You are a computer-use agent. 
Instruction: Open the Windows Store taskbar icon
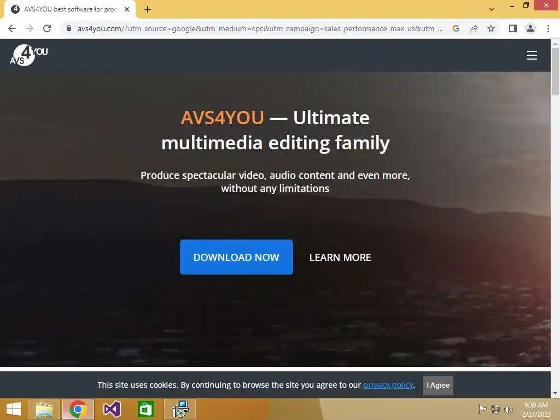point(145,409)
